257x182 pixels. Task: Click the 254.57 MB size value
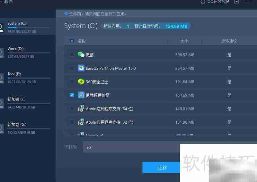(185, 68)
